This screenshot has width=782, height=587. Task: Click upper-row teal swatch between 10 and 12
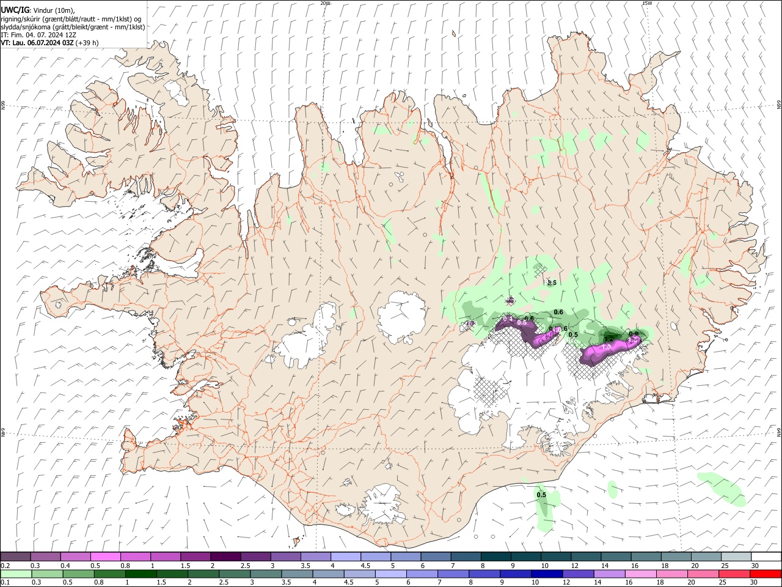[555, 556]
